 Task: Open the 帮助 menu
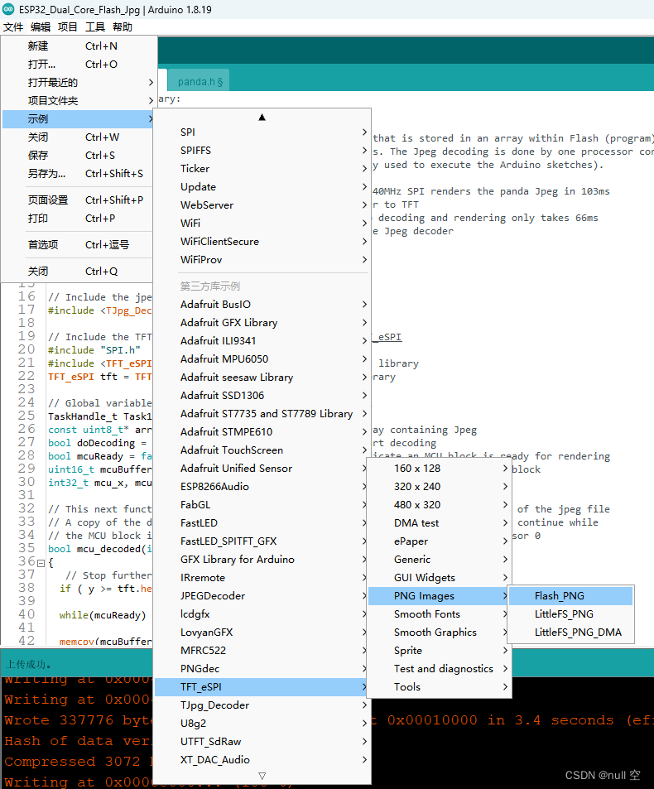pos(123,27)
